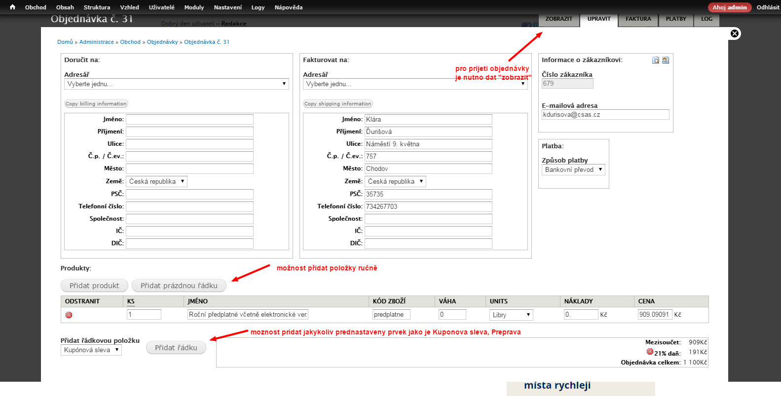781x396 pixels.
Task: Click the E-mailová adresa field
Action: [x=605, y=114]
